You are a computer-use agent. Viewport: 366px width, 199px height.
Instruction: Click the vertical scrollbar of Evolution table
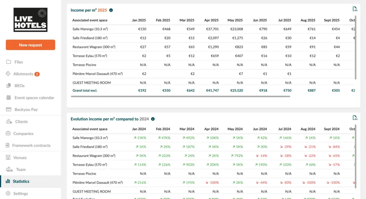tap(355, 161)
